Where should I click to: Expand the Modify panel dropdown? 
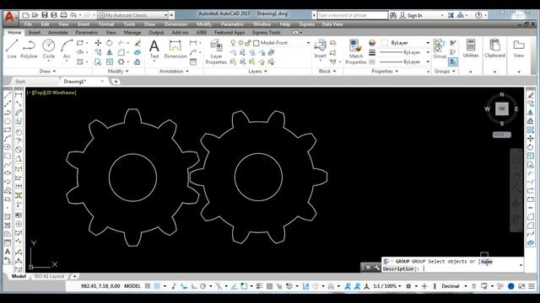(118, 71)
